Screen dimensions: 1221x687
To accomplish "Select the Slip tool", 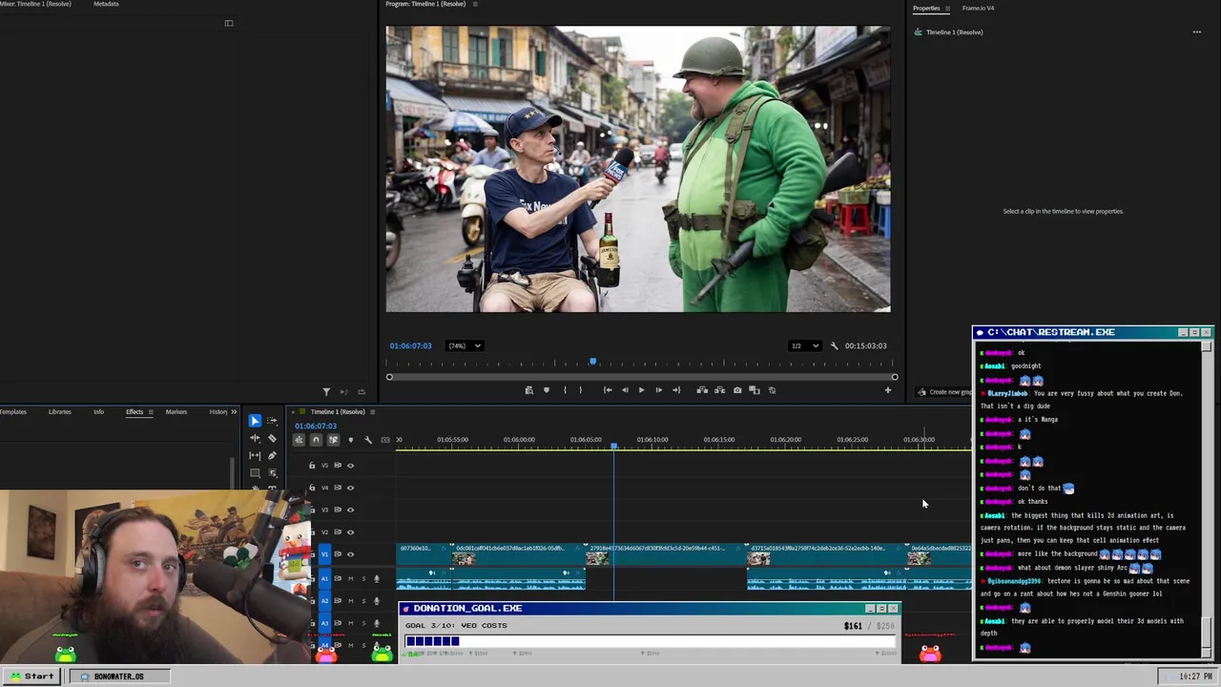I will coord(255,455).
